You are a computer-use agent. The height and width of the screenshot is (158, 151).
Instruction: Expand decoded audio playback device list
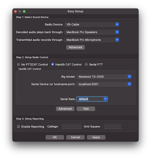[x=117, y=32]
